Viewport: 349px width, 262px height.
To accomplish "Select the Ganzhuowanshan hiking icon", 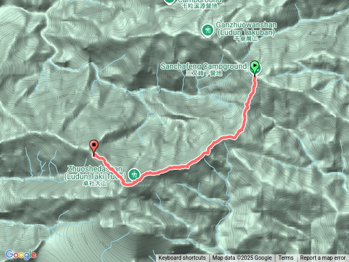I will (208, 31).
